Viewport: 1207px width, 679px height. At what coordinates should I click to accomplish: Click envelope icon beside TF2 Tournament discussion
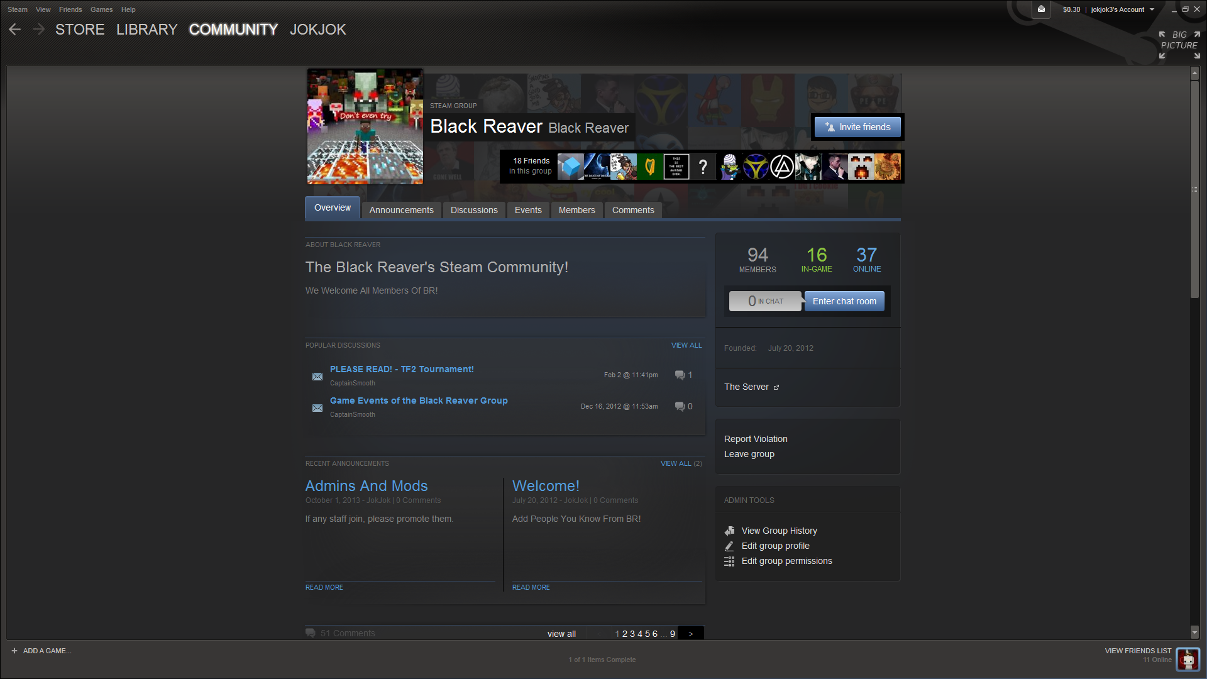click(317, 377)
